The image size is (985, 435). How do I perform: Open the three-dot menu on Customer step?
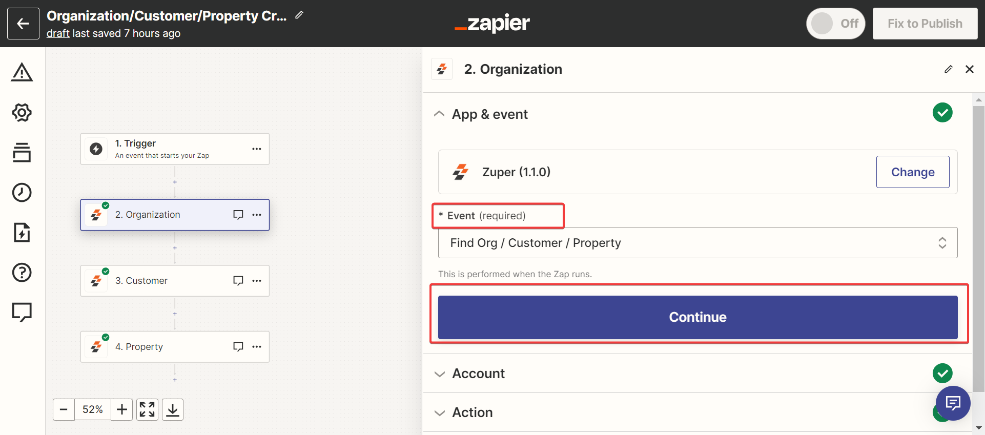tap(257, 281)
